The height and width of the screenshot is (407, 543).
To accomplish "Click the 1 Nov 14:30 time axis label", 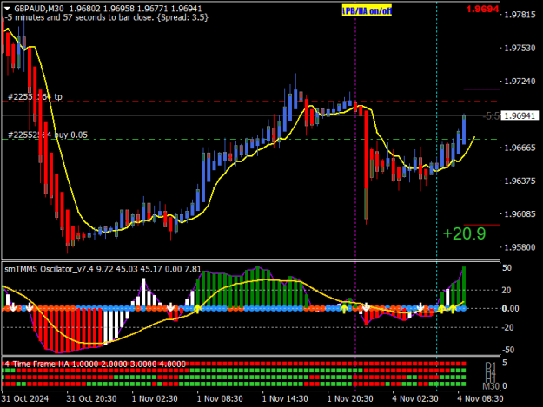I will pos(285,398).
